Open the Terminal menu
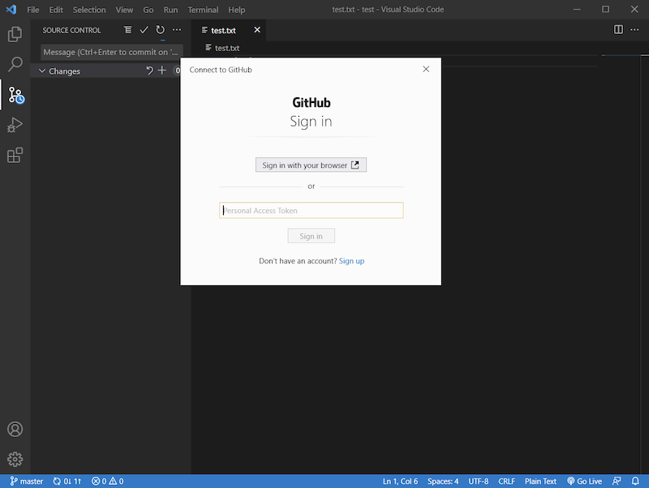 click(x=203, y=9)
